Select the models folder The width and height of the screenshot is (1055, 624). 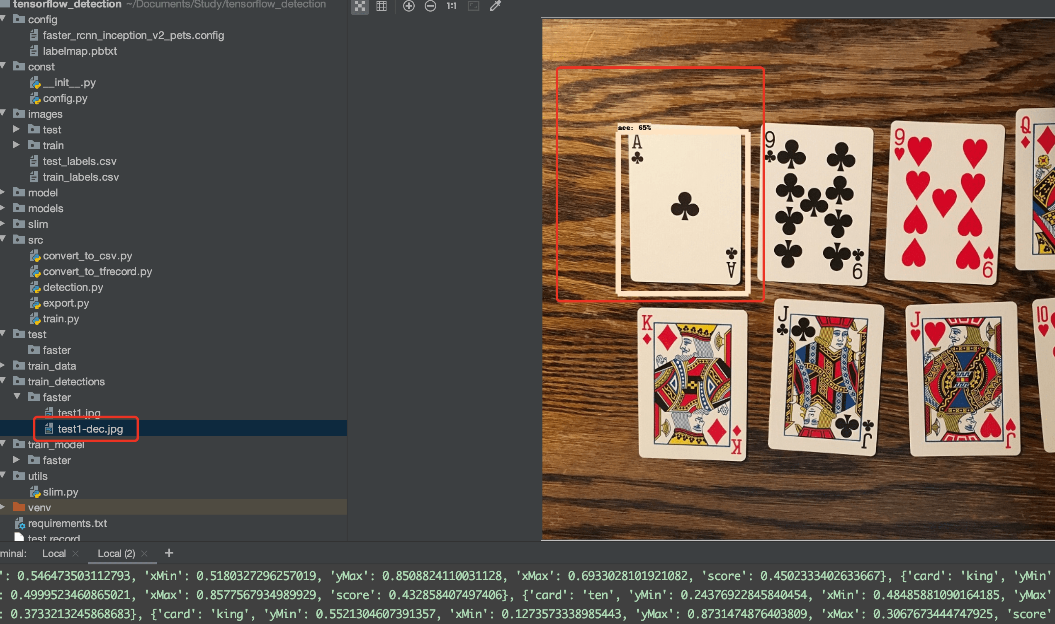click(x=46, y=208)
